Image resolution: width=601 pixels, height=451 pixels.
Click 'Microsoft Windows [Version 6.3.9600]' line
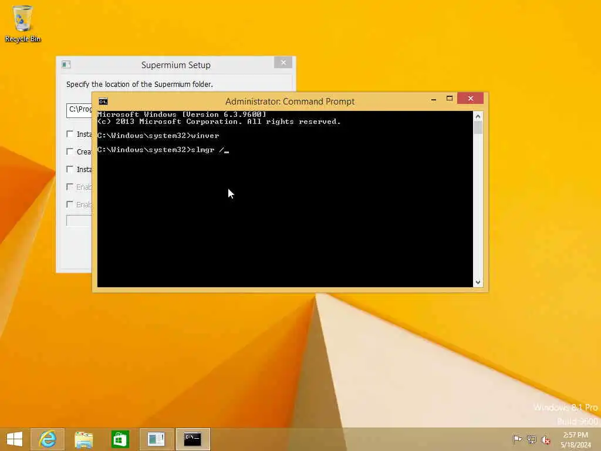[x=182, y=115]
